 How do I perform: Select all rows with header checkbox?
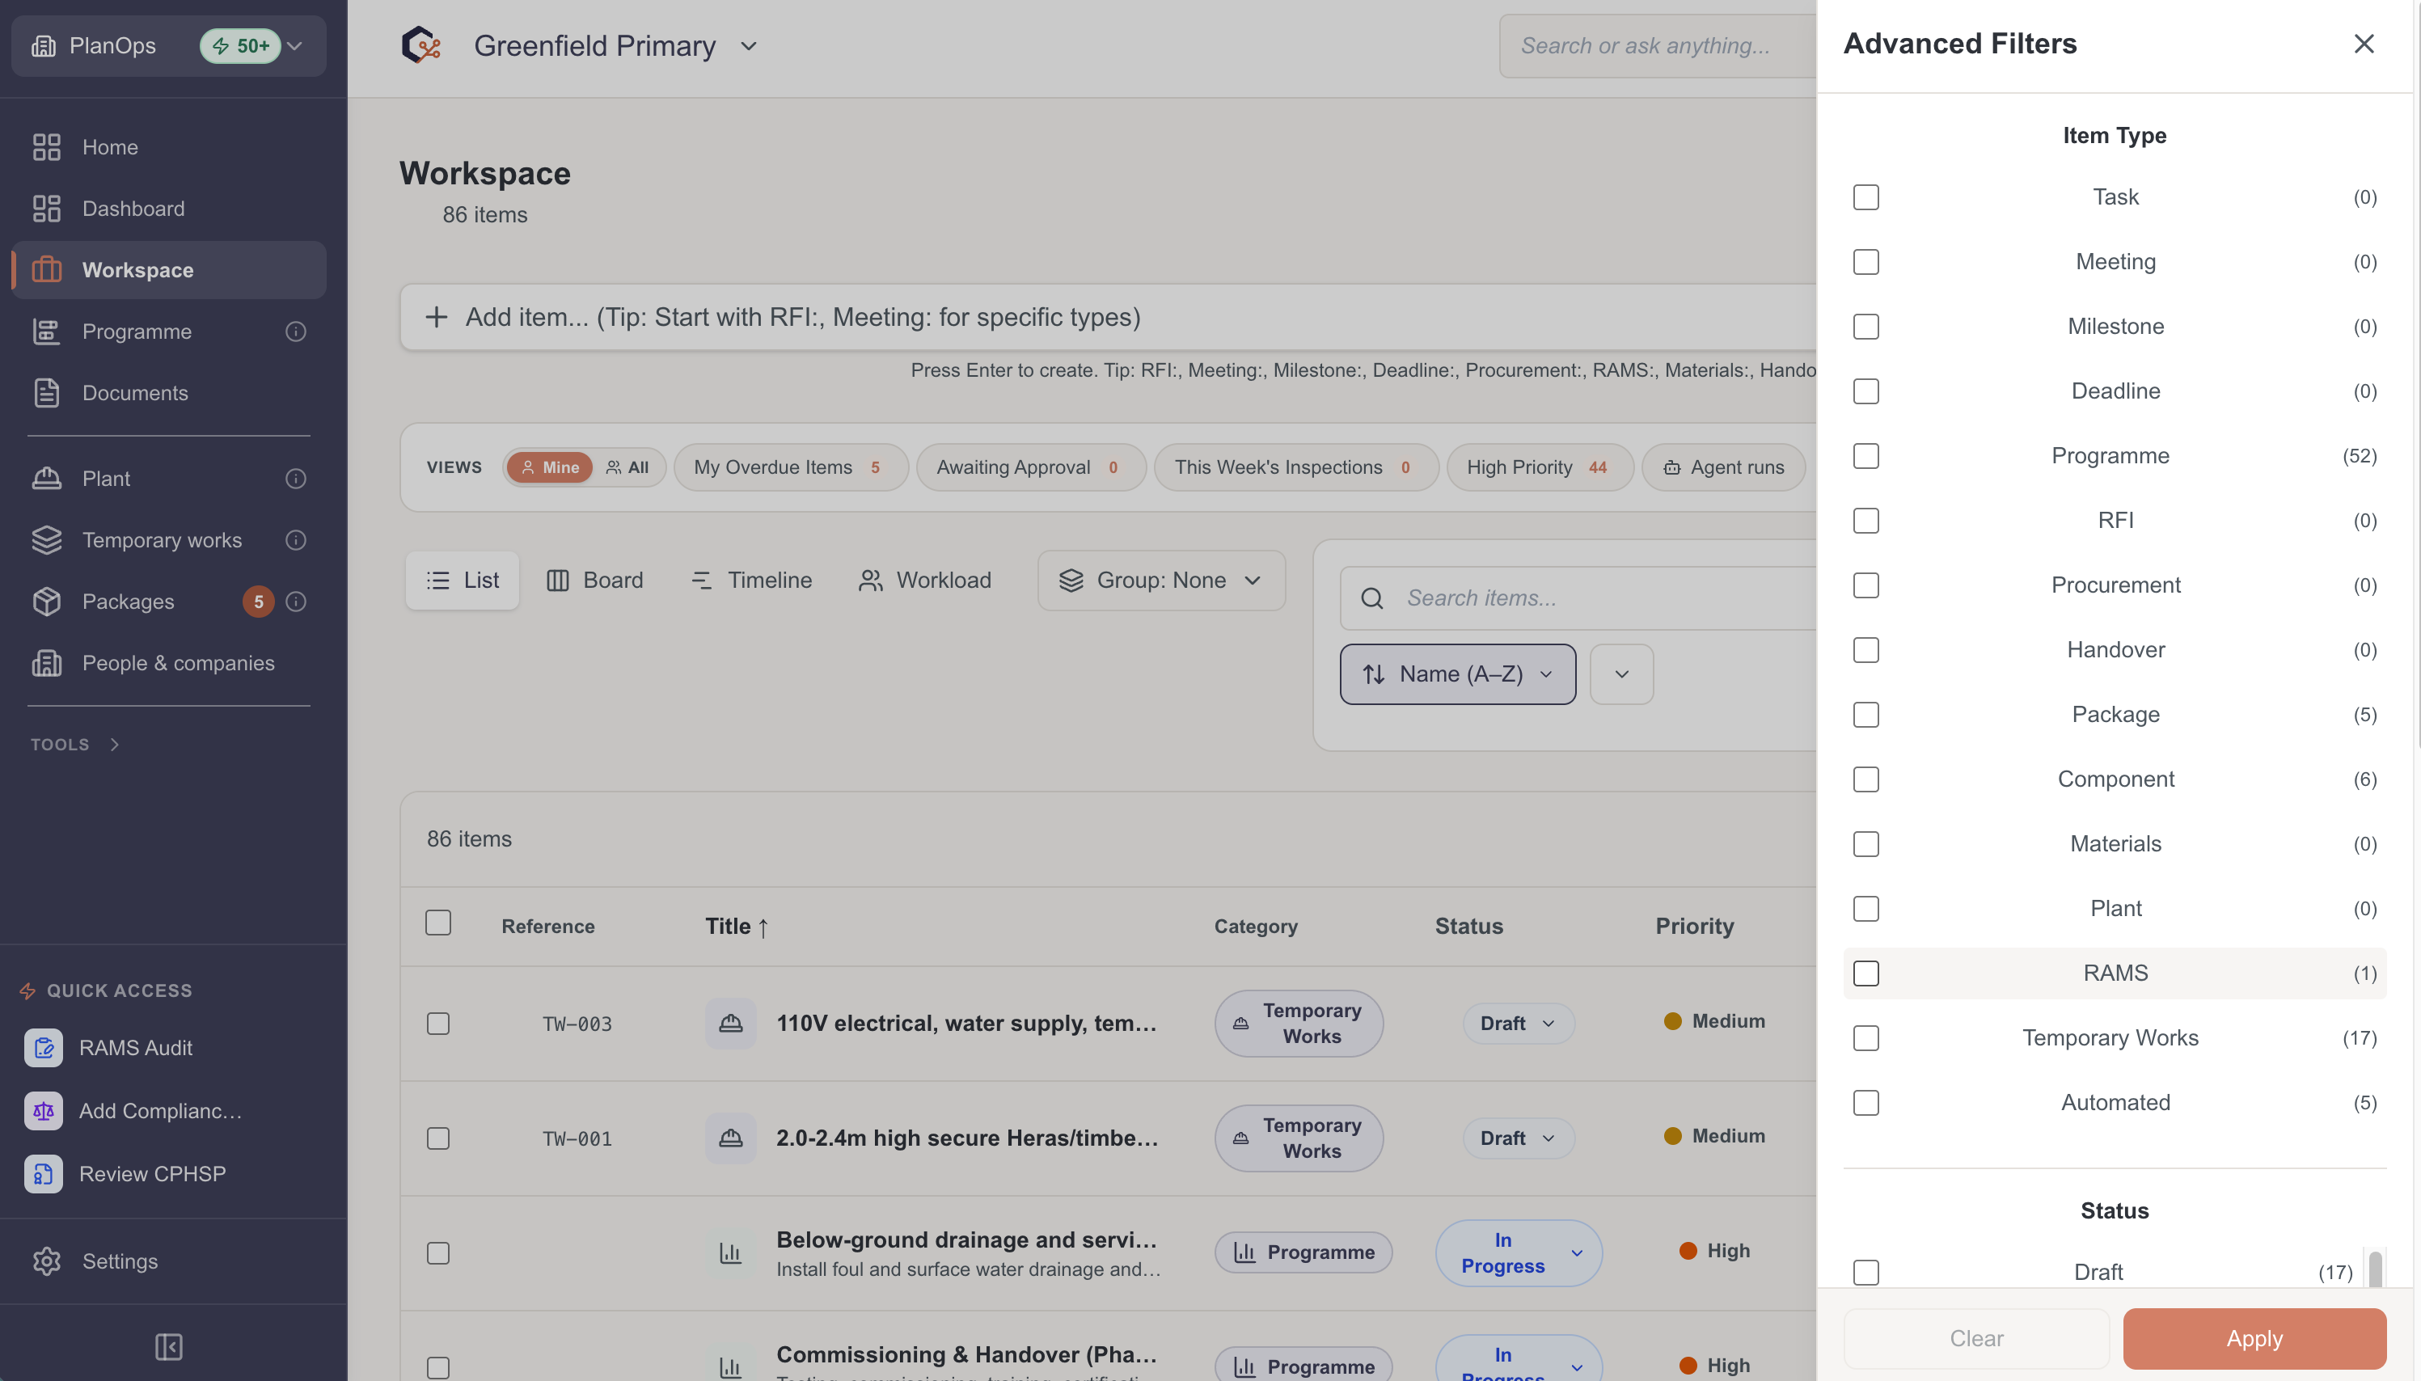click(438, 923)
